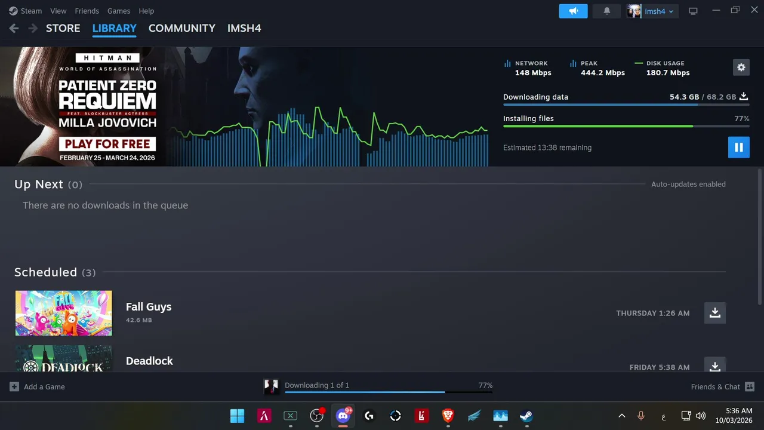764x430 pixels.
Task: Click the DISK USAGE 180.7 Mbps stat
Action: tap(662, 68)
